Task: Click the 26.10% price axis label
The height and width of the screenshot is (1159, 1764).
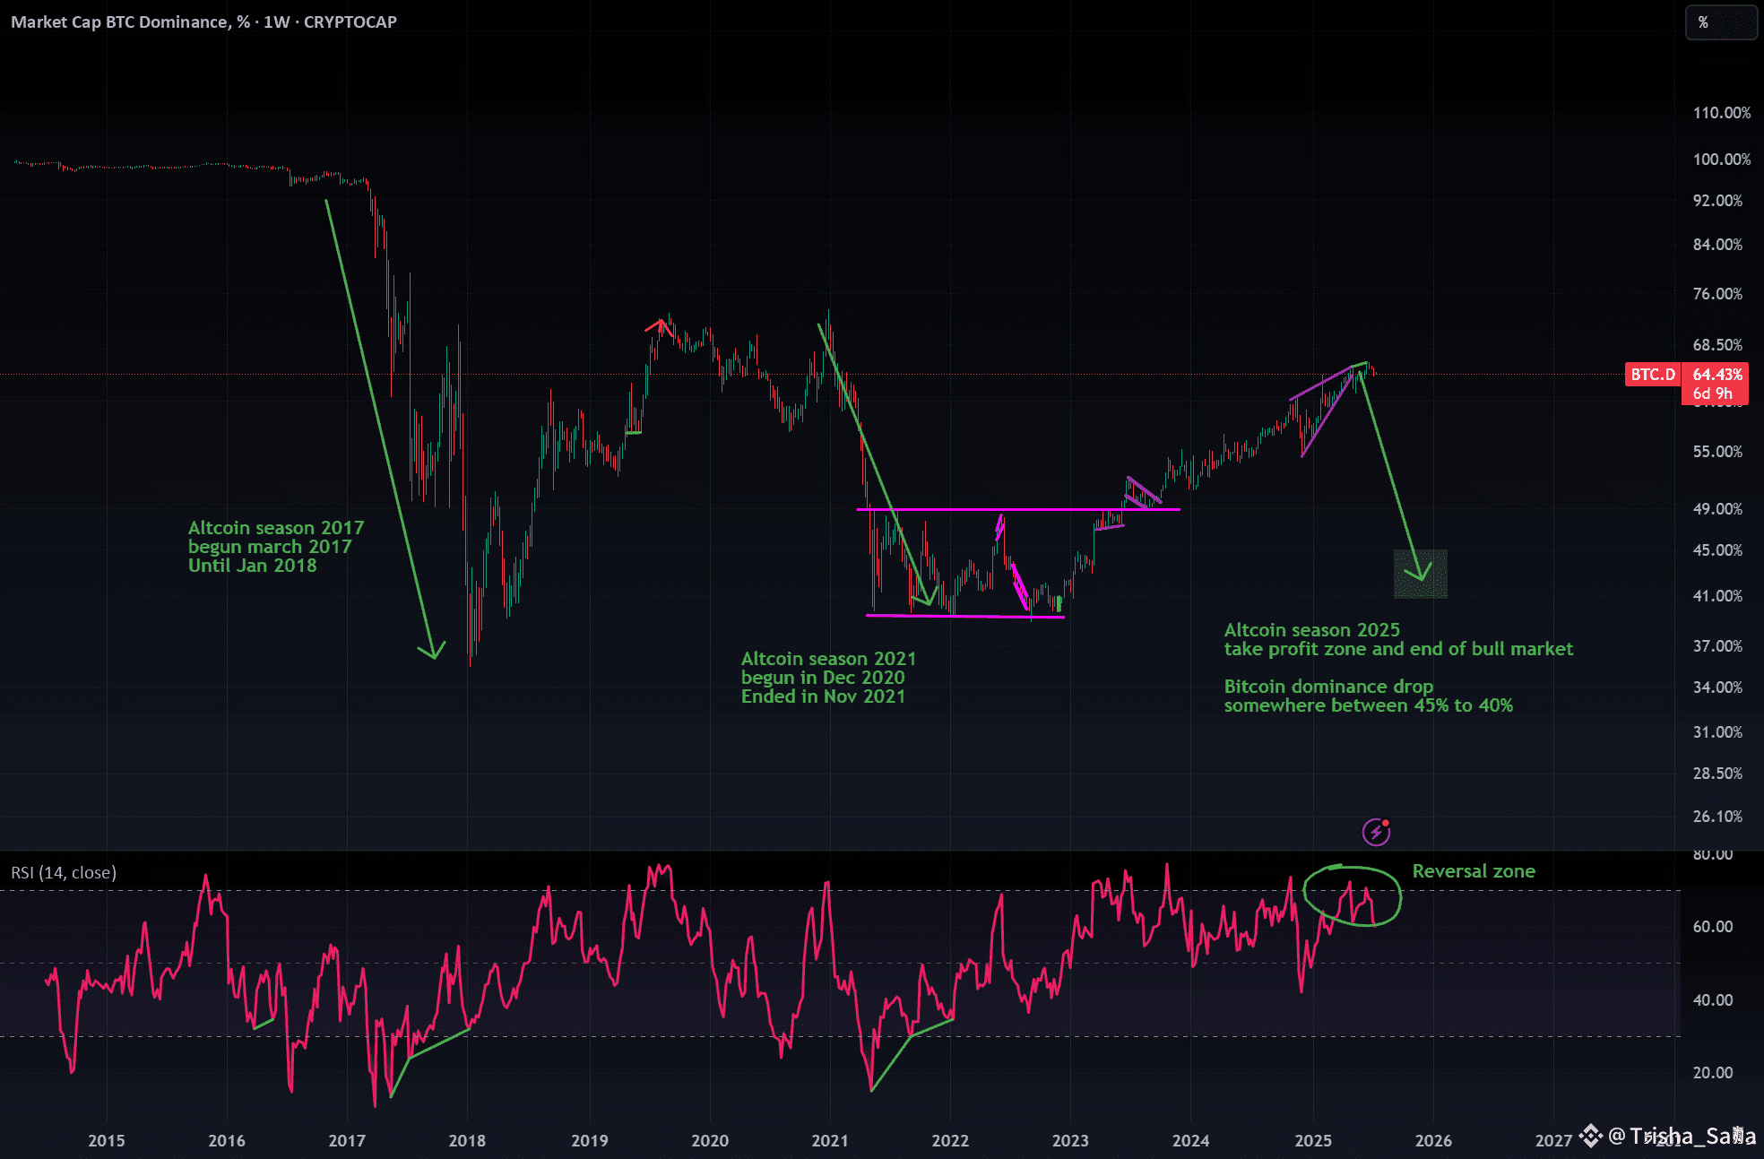Action: 1717,817
